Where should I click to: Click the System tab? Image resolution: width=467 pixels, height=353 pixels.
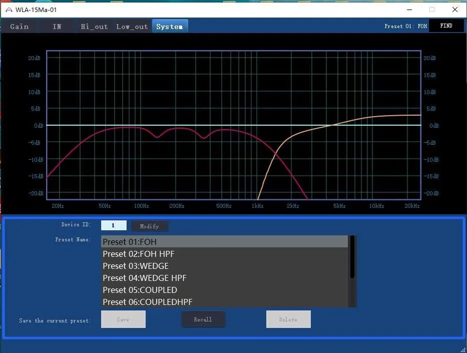(170, 26)
